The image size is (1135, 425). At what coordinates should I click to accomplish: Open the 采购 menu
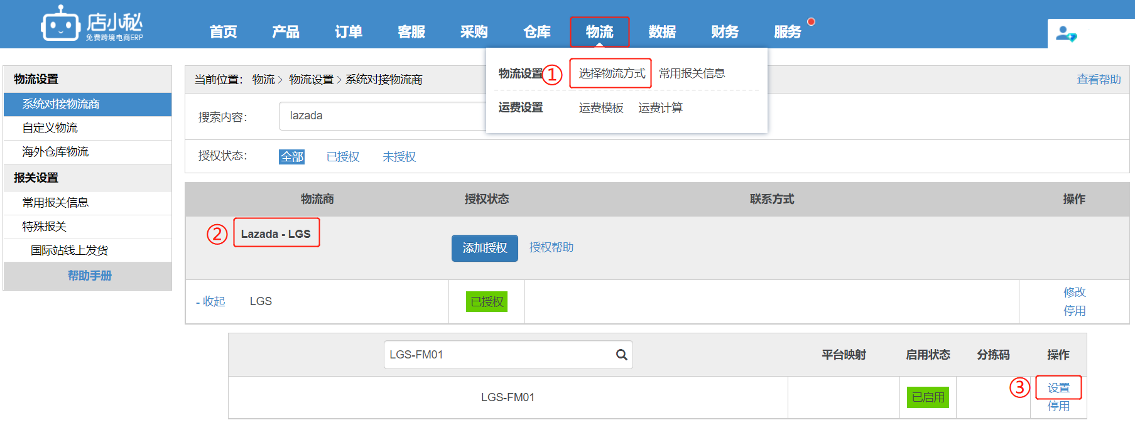tap(474, 32)
